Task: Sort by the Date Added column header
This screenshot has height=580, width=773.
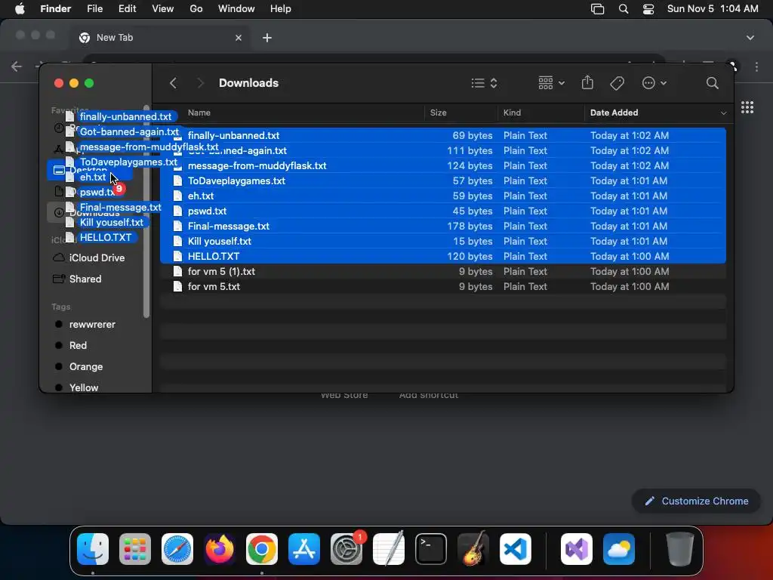Action: coord(614,113)
